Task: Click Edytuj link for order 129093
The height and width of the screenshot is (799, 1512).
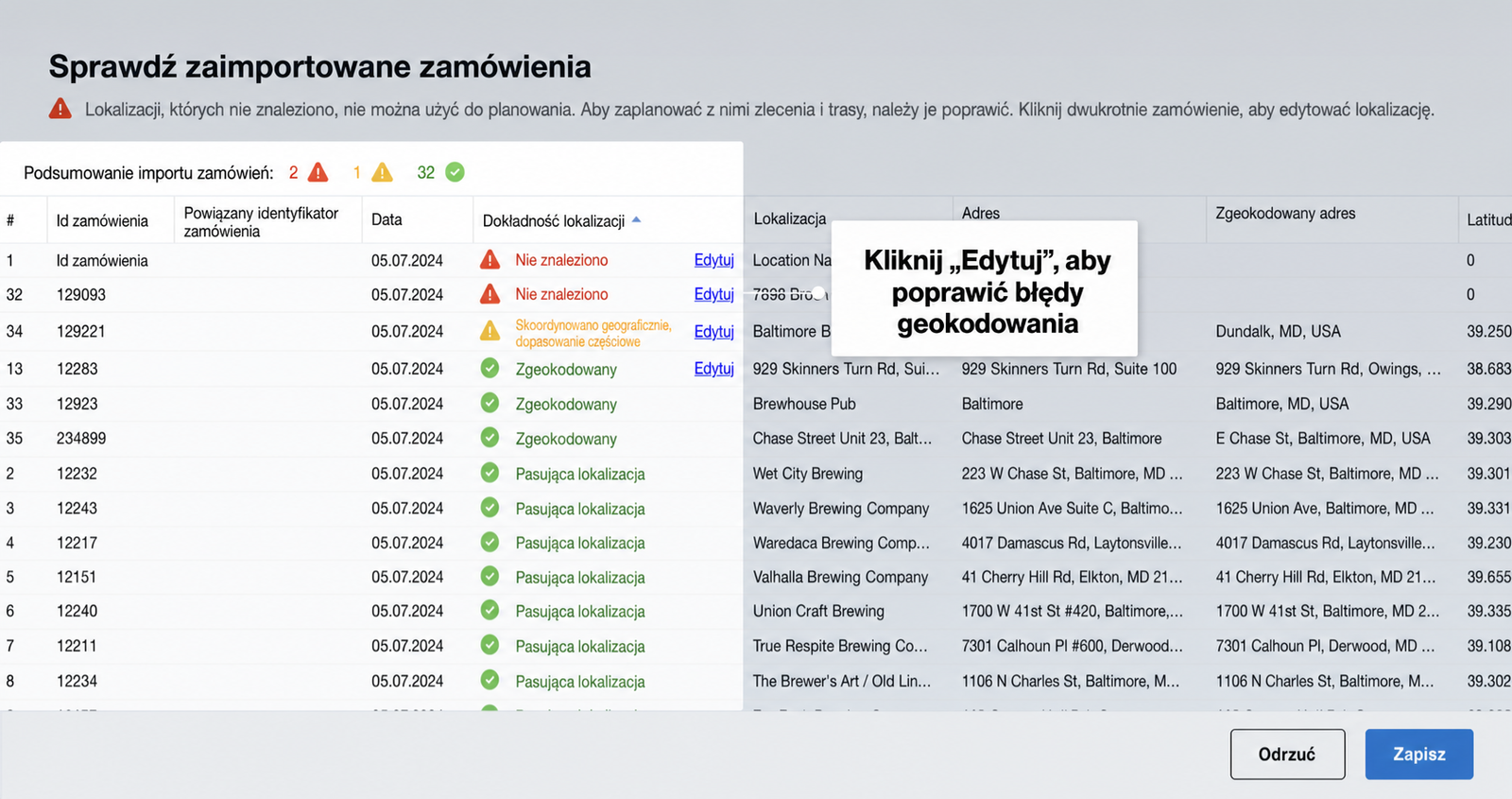Action: coord(713,294)
